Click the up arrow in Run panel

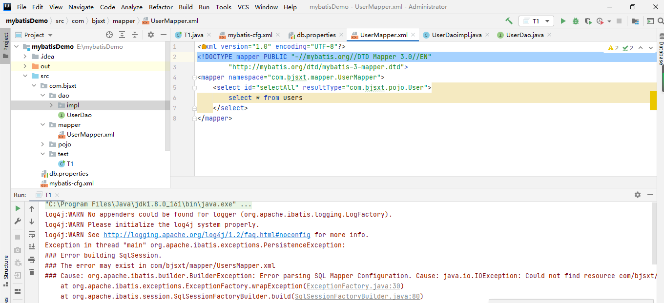[32, 208]
